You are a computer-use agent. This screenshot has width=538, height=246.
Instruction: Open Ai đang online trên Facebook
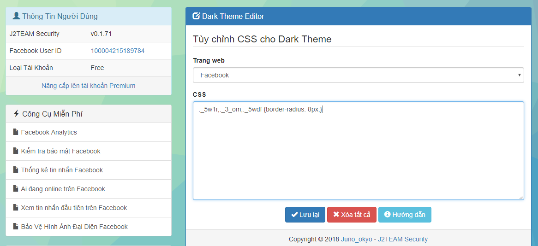(x=63, y=189)
